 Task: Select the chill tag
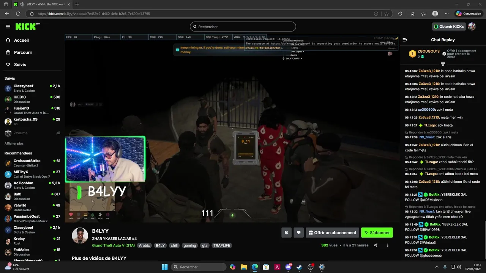click(x=174, y=245)
